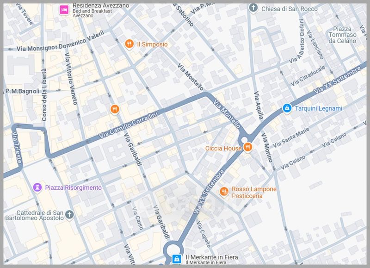This screenshot has height=268, width=370.
Task: Click the Chiesa di San Rocco label
Action: (290, 9)
